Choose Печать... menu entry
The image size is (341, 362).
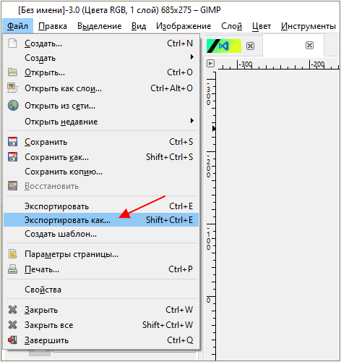pos(101,269)
